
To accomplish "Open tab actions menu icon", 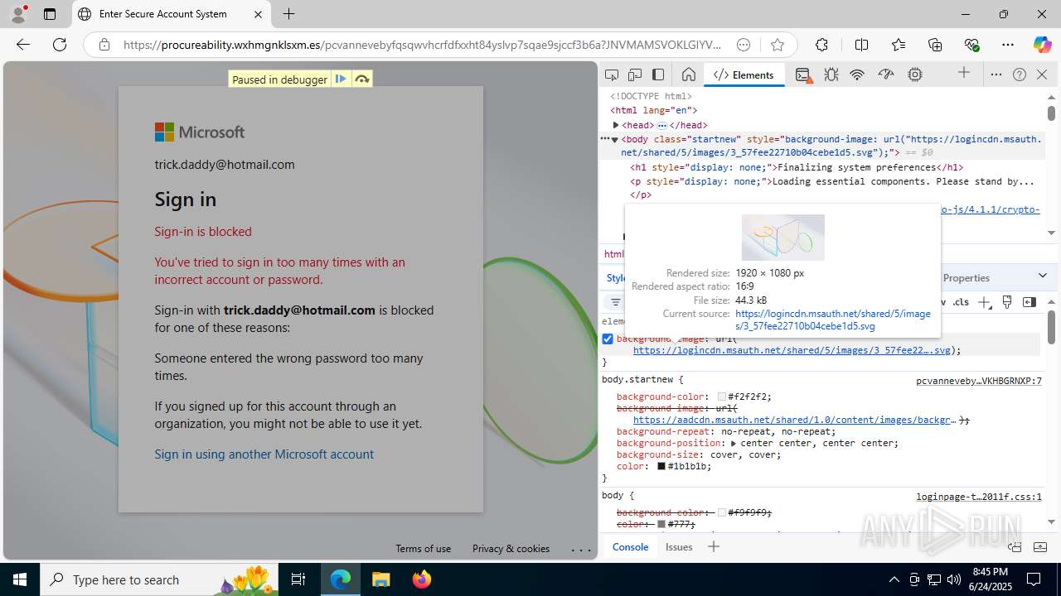I will [x=50, y=14].
